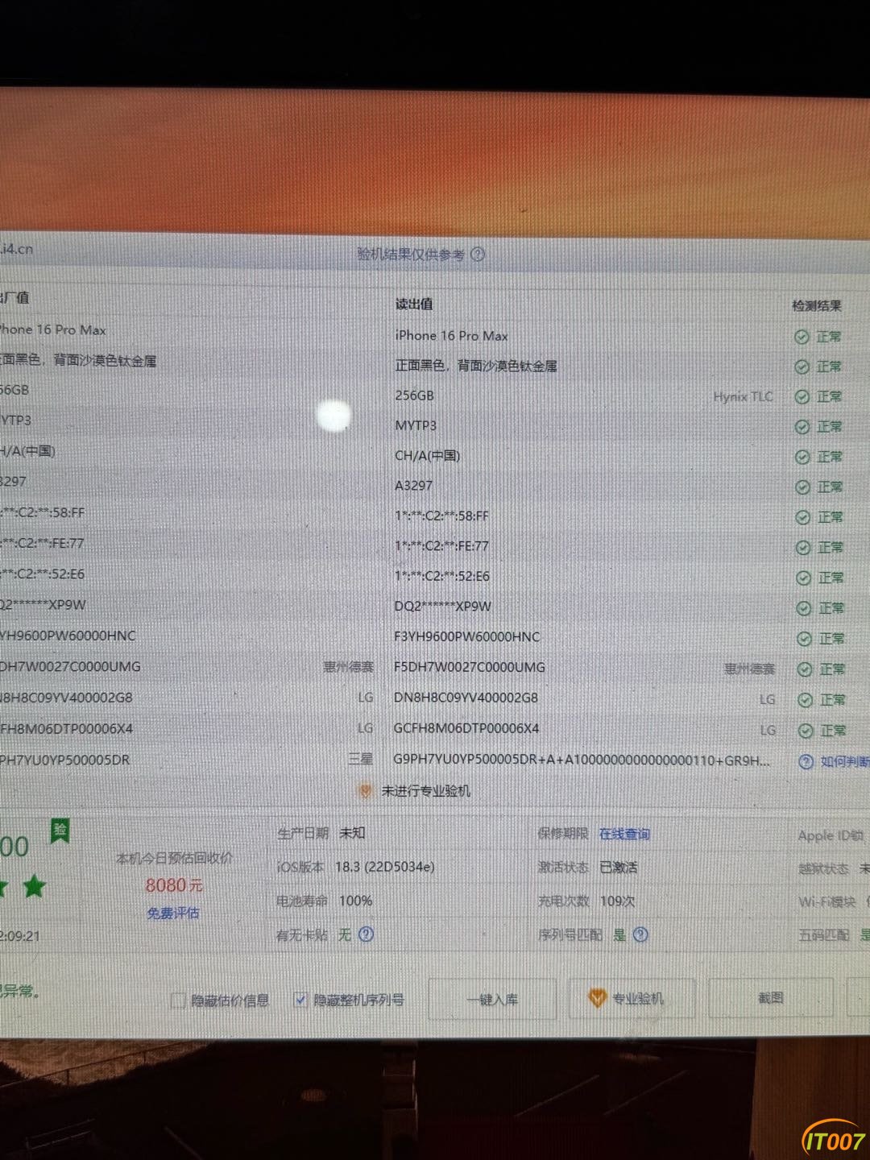Click the green 验 badge ribbon
Viewport: 870px width, 1160px height.
[60, 831]
